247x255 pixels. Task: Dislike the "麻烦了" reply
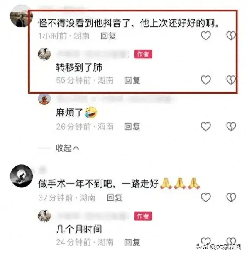click(x=231, y=126)
